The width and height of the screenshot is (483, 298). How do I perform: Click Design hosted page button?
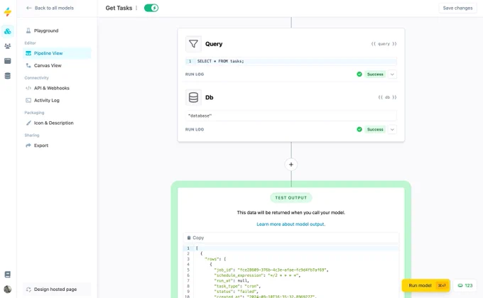point(57,289)
